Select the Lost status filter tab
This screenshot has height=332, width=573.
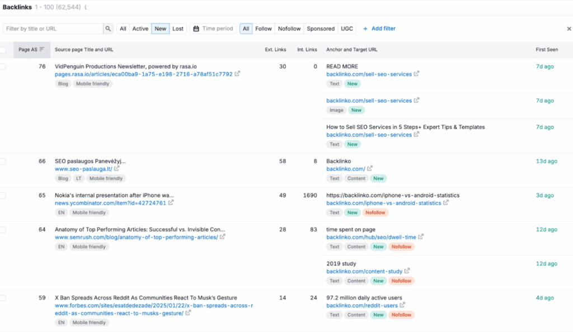178,29
